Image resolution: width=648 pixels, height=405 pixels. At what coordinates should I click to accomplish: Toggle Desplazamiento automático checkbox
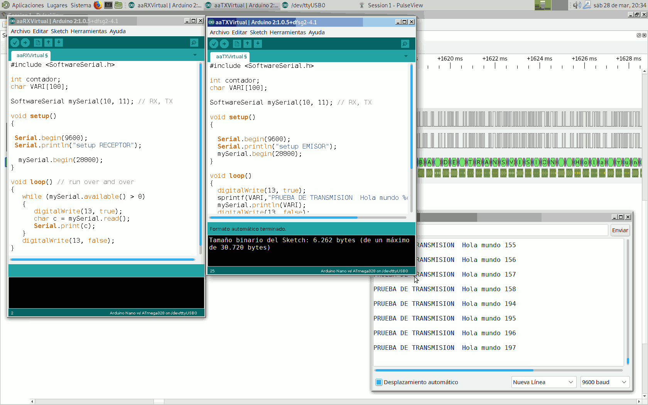379,382
